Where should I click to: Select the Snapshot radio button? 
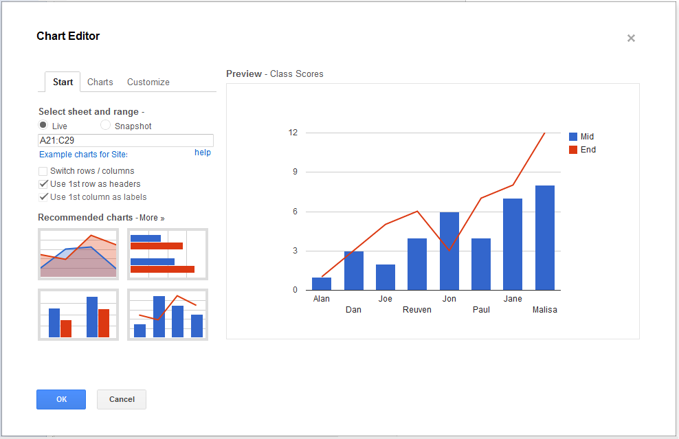click(x=105, y=125)
